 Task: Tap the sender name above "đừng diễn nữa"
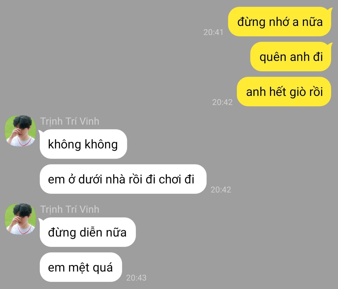click(69, 209)
